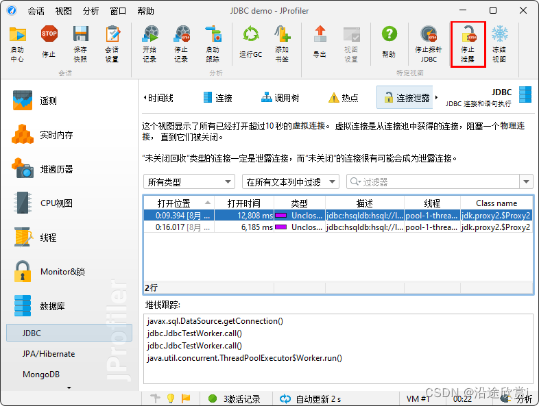Click the purple swatch in the 12,808 ms row
The height and width of the screenshot is (406, 539).
point(281,216)
